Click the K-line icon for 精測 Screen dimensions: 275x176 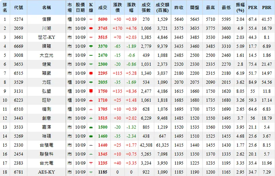91,109
